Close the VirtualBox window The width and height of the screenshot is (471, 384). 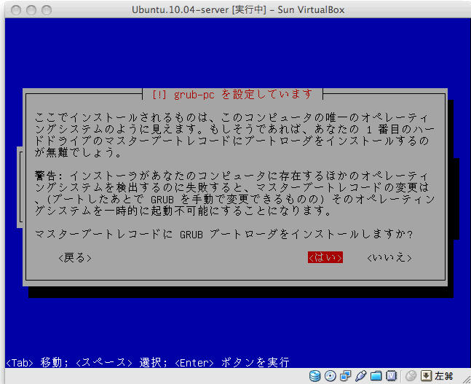click(15, 10)
